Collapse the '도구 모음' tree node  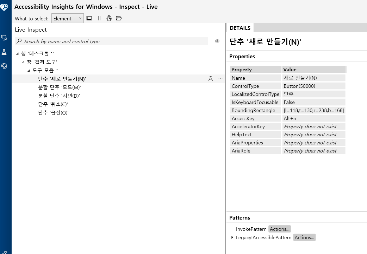(x=29, y=71)
